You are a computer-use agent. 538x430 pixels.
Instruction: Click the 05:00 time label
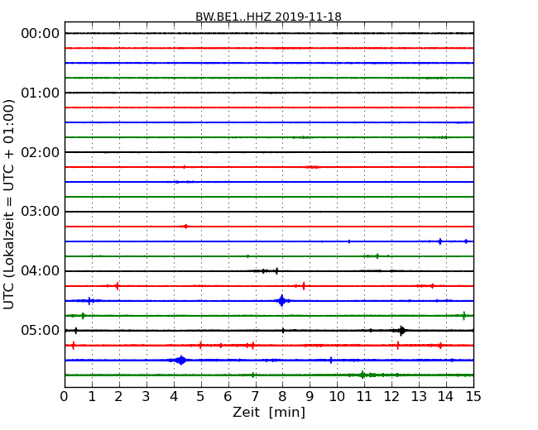(x=41, y=330)
